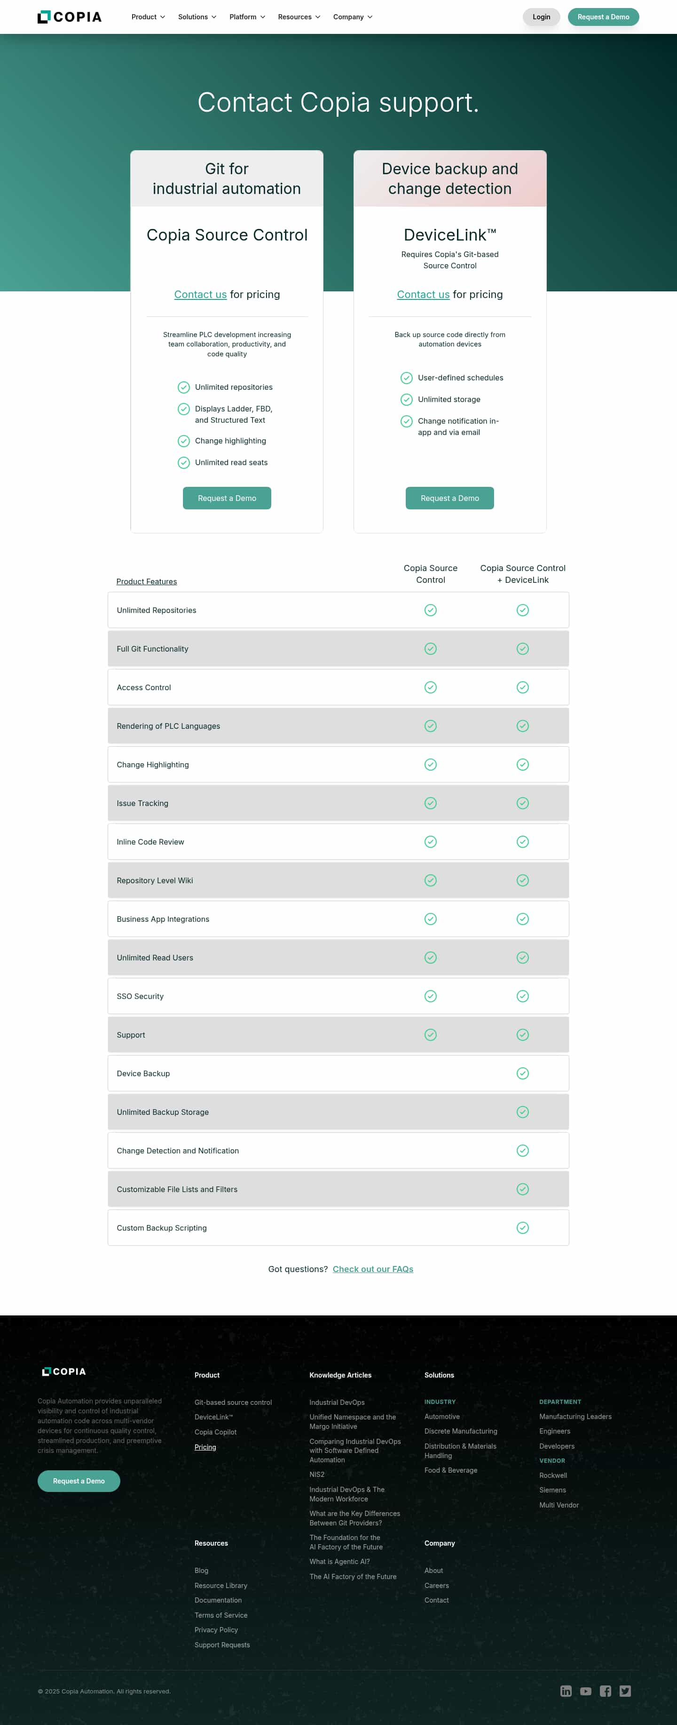677x1725 pixels.
Task: Click Custom Backup Scripting row checkmark
Action: coord(522,1227)
